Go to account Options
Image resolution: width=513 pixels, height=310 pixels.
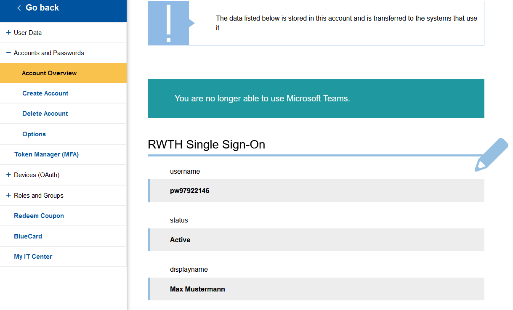pos(34,134)
